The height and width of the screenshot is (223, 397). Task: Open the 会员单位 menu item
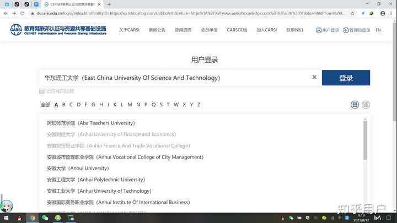[209, 30]
